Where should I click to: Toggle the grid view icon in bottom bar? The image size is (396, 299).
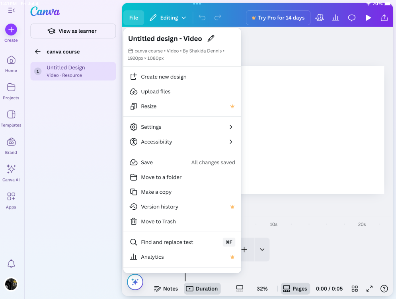coord(355,289)
